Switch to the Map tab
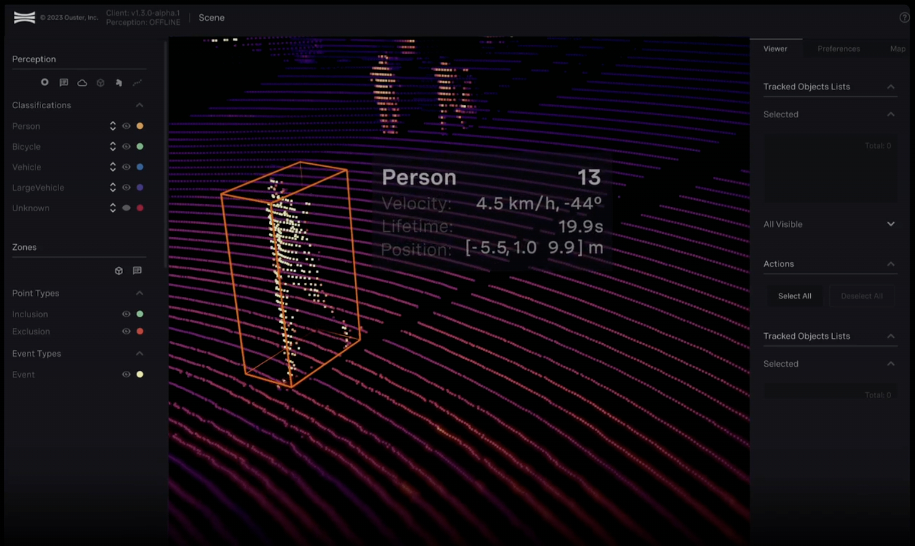Screen dimensions: 915x546 click(x=898, y=49)
